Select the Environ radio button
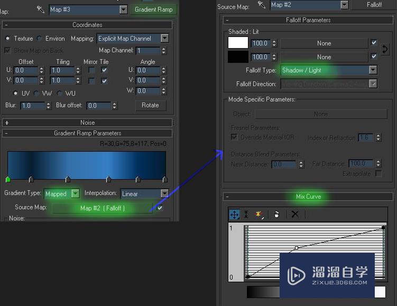The image size is (397, 306). 39,39
